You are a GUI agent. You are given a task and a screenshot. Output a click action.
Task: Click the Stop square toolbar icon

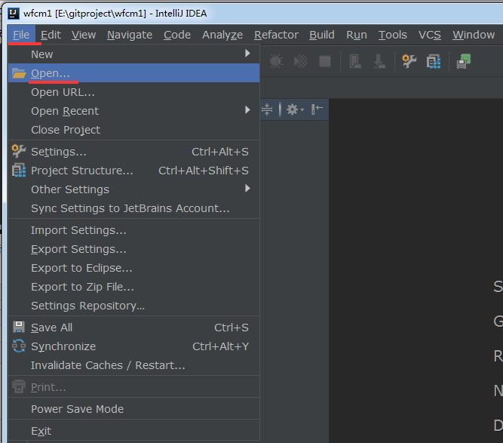325,61
